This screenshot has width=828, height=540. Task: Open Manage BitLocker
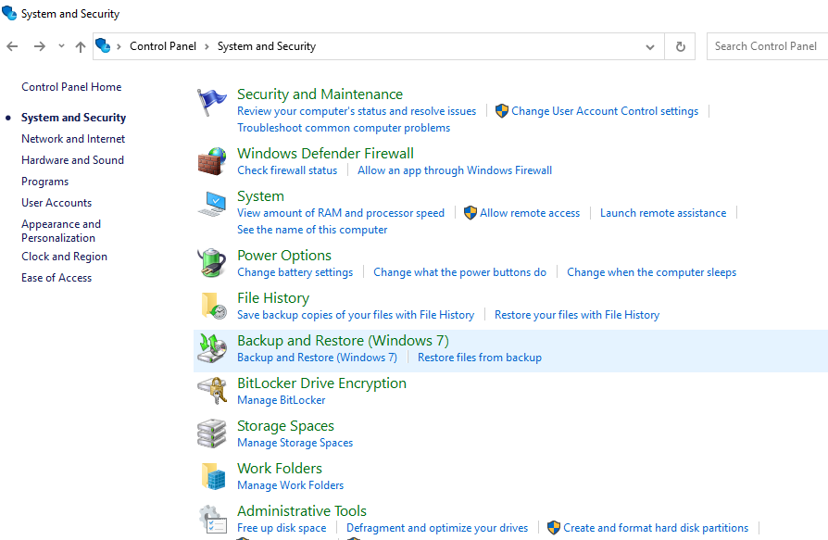(281, 400)
